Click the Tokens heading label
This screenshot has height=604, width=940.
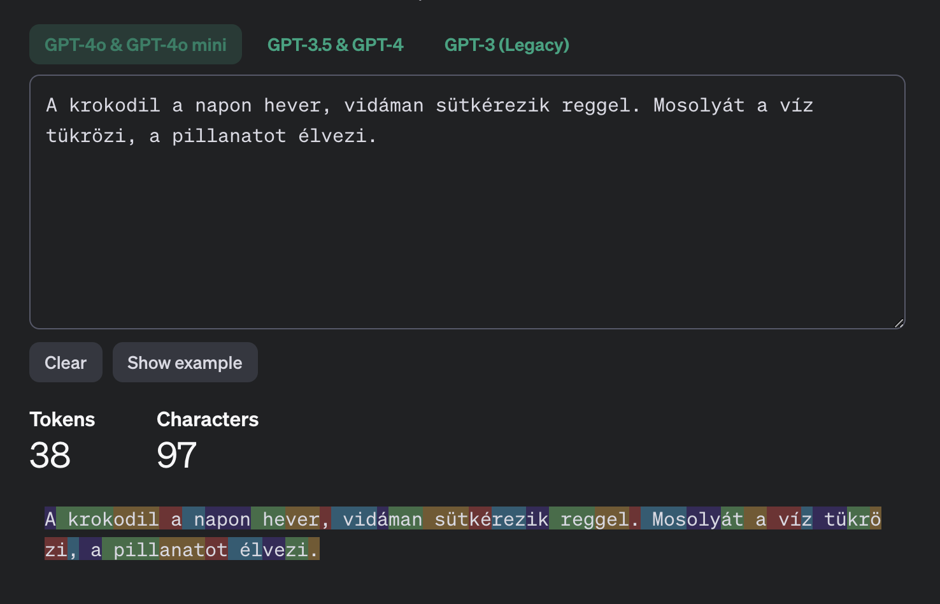coord(62,419)
